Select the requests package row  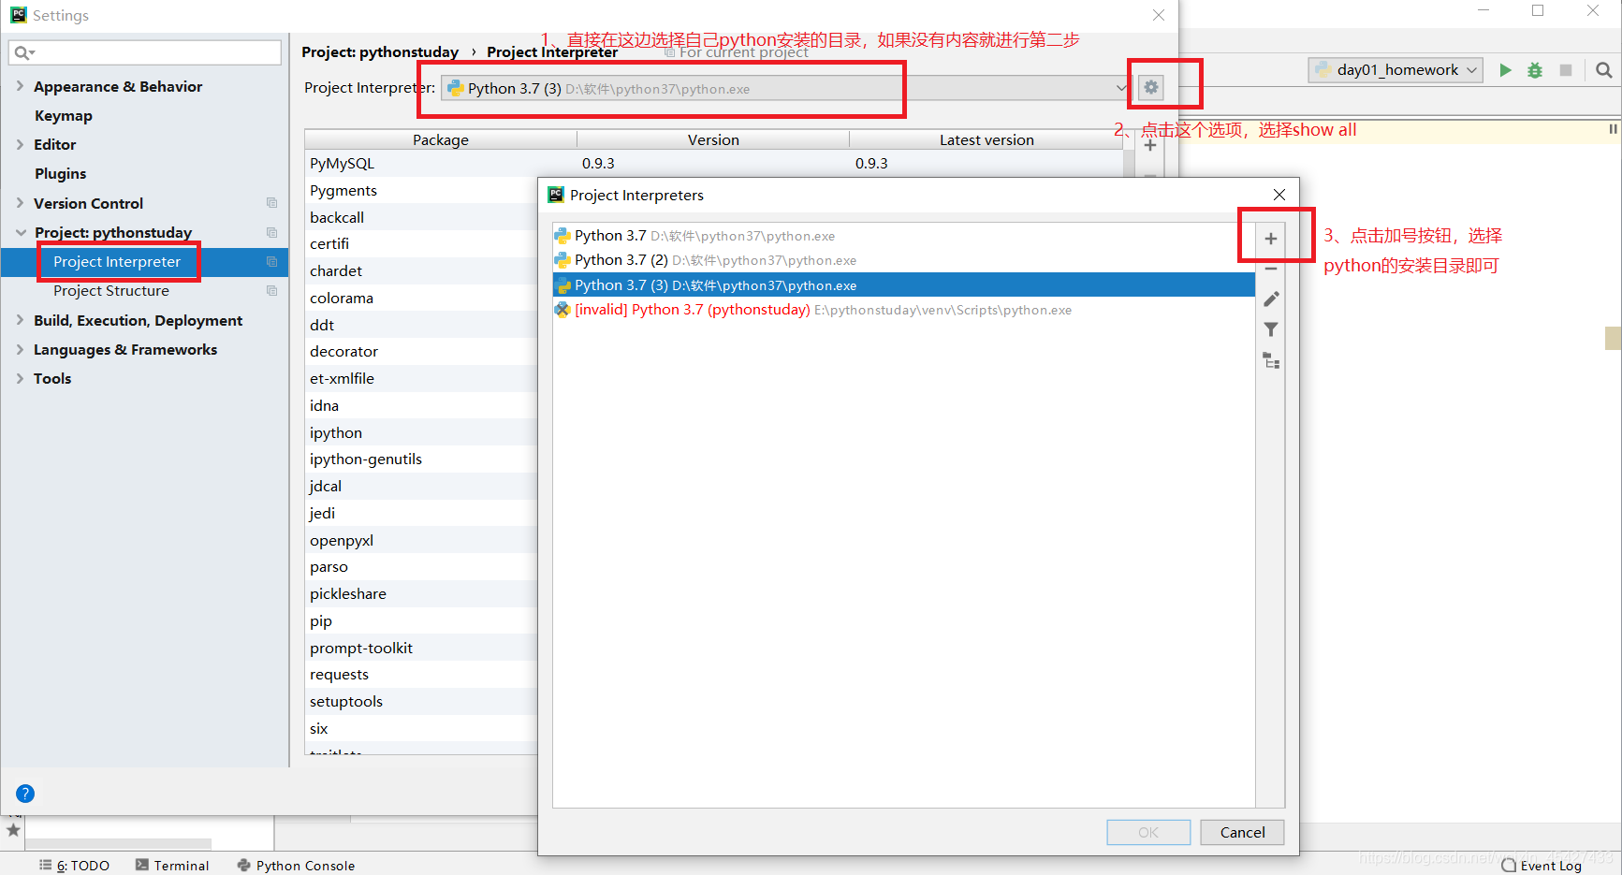pos(421,674)
